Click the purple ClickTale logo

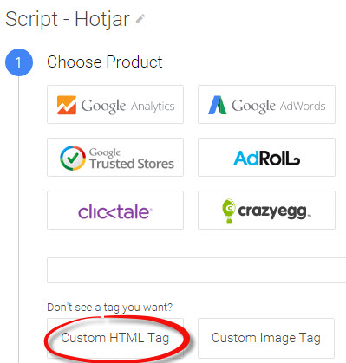tap(115, 212)
